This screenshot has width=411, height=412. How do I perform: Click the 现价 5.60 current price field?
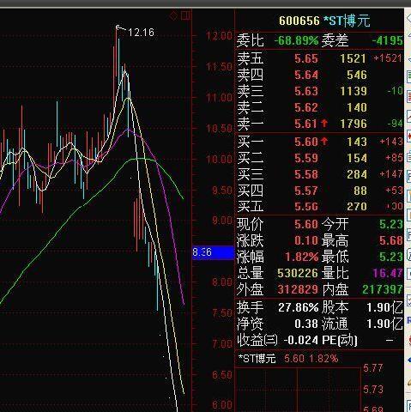277,224
